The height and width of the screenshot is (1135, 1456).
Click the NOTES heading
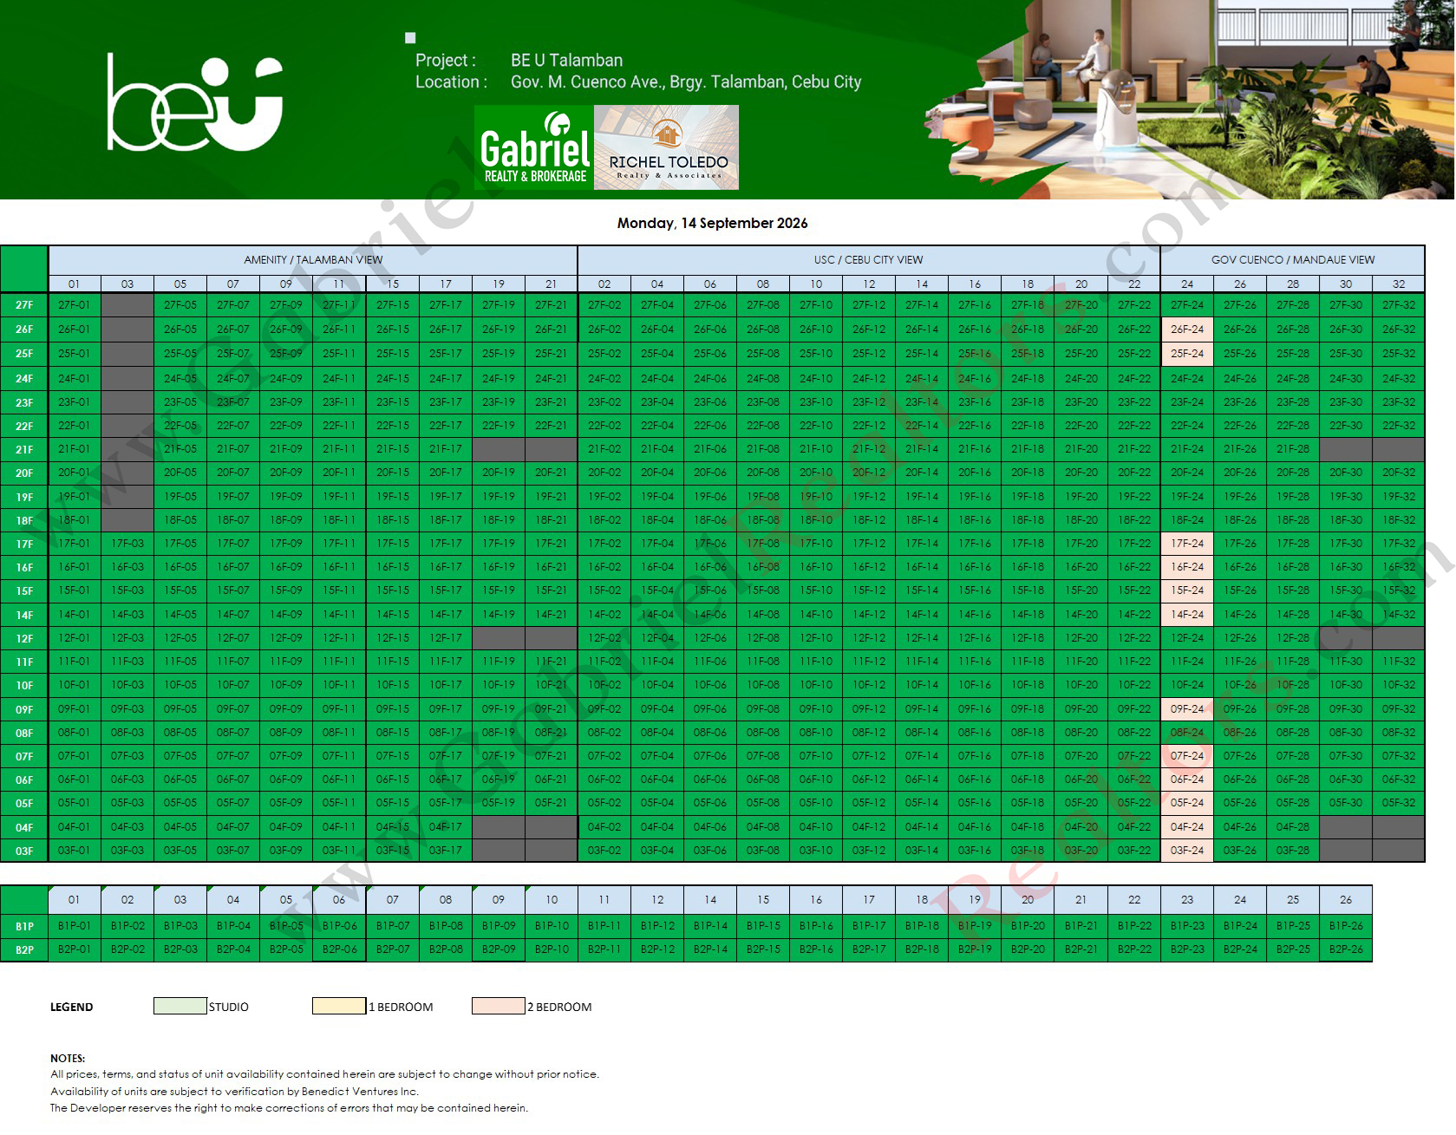68,1058
